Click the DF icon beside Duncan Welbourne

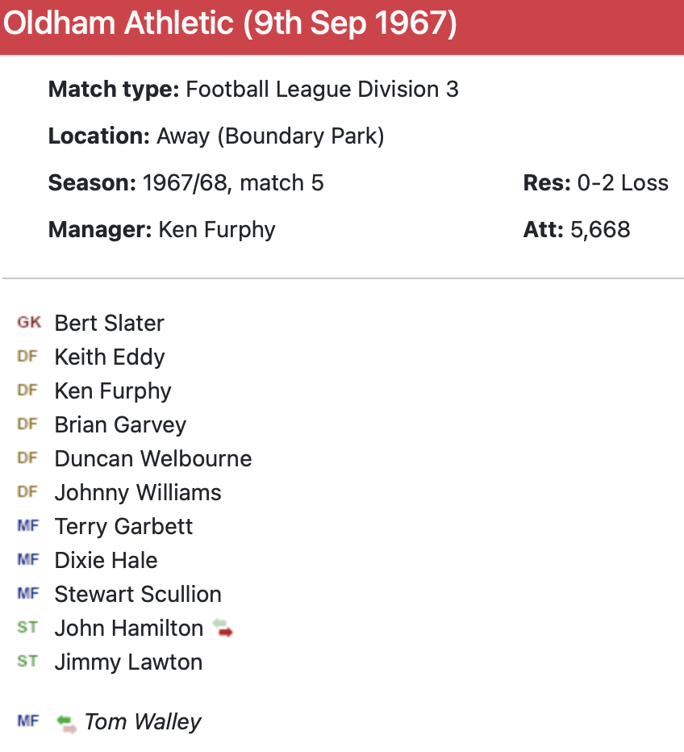[x=27, y=458]
